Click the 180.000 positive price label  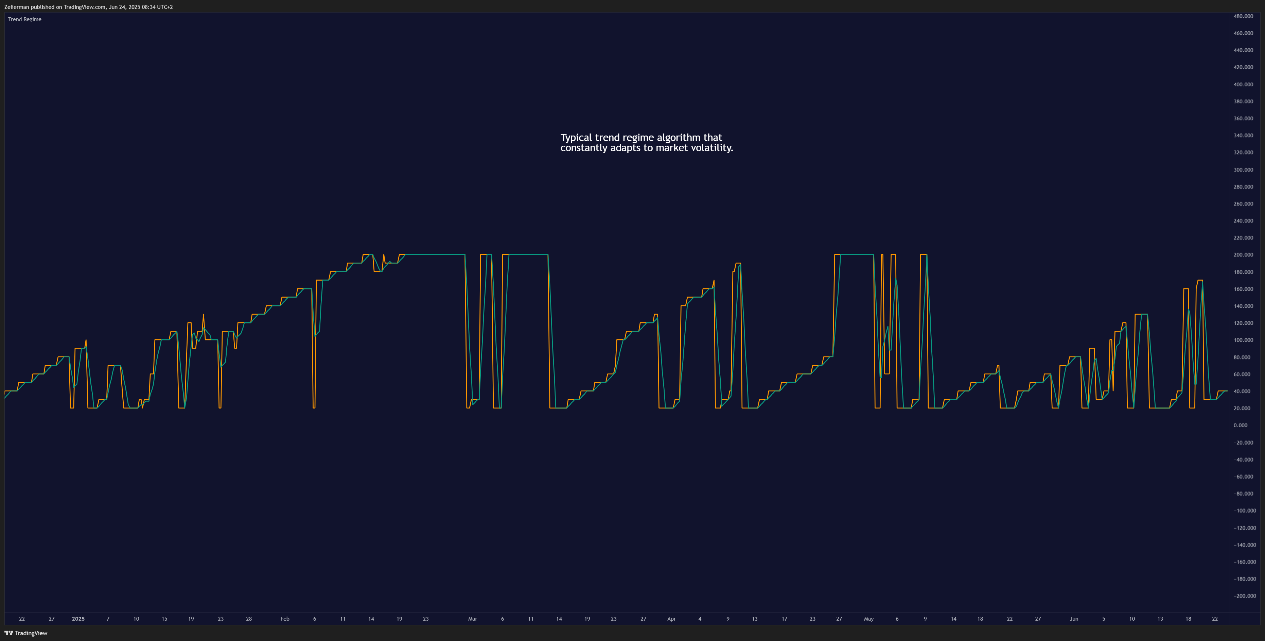click(1243, 272)
